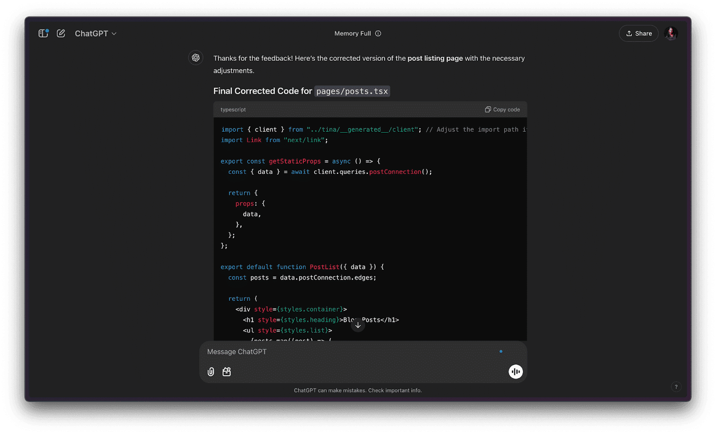
Task: Click the styles.list expression in code
Action: pos(304,330)
